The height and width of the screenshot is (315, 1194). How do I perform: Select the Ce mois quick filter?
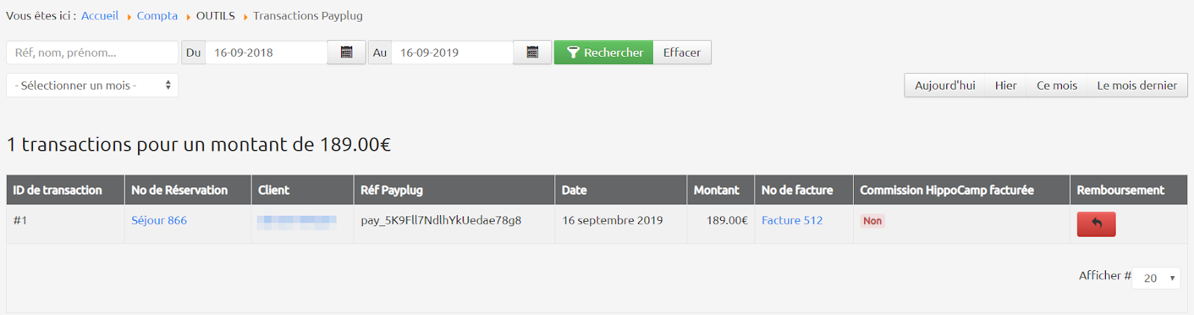coord(1057,86)
